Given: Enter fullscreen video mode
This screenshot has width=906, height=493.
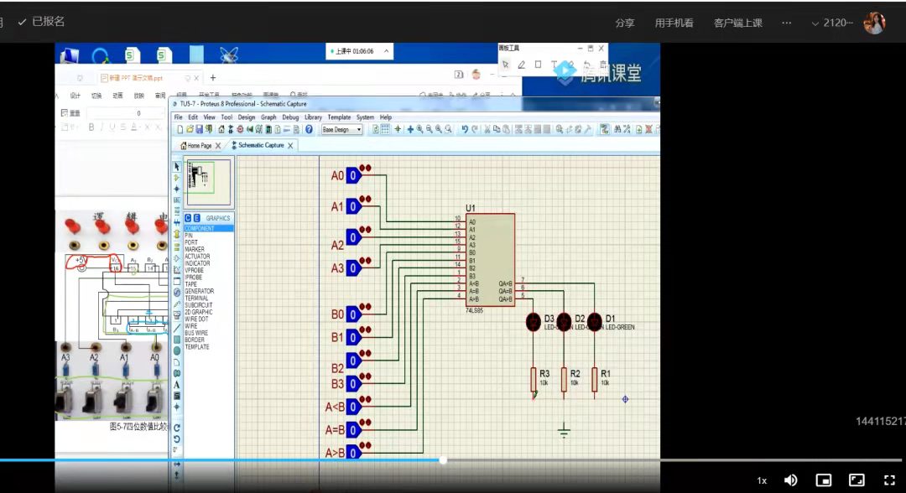Looking at the screenshot, I should click(x=889, y=480).
